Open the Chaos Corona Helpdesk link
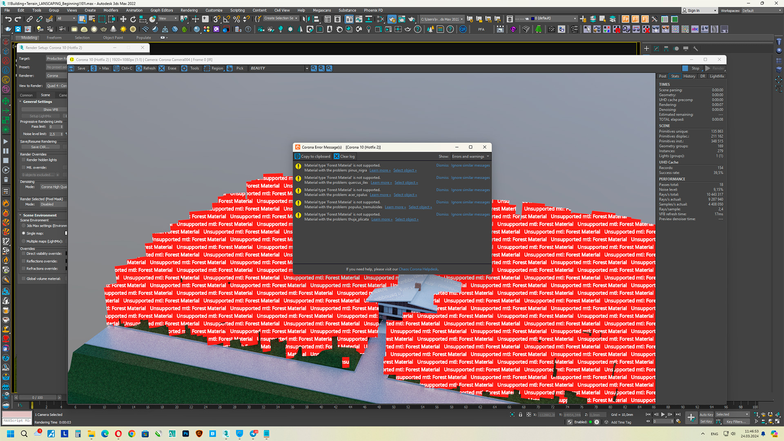This screenshot has height=441, width=784. (418, 269)
